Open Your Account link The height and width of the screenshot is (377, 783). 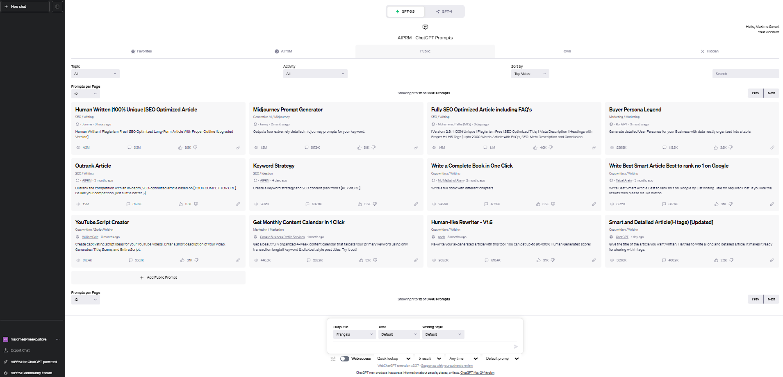click(x=768, y=32)
